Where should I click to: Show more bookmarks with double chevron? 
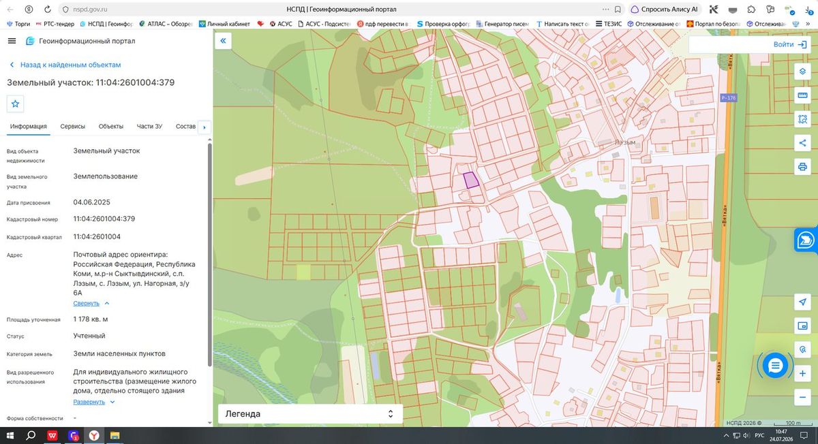808,23
